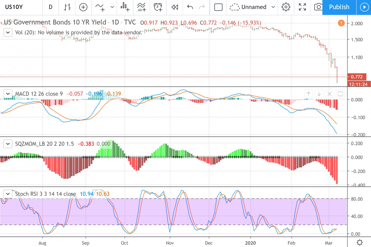Delete the MACD pane with the X icon
The height and width of the screenshot is (247, 371).
330,94
